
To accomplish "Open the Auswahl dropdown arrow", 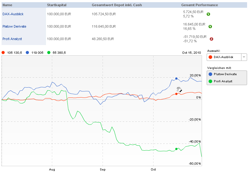I will tap(244, 57).
